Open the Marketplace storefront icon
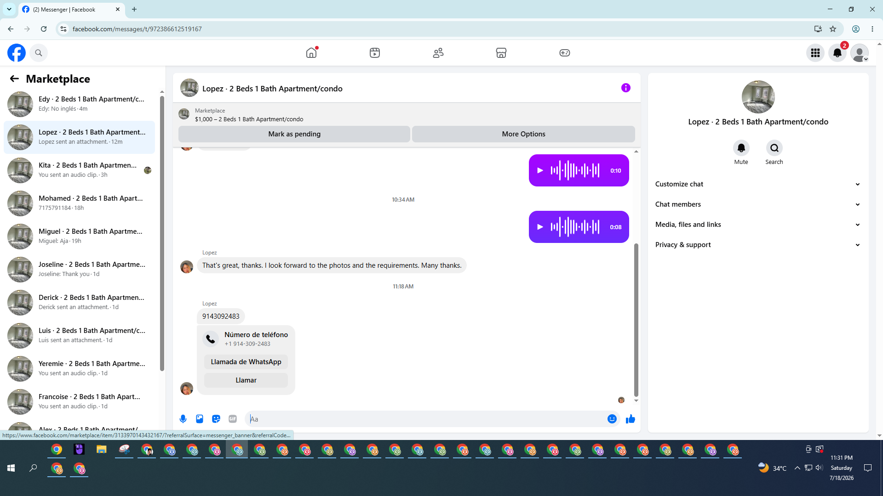This screenshot has width=883, height=496. click(501, 53)
